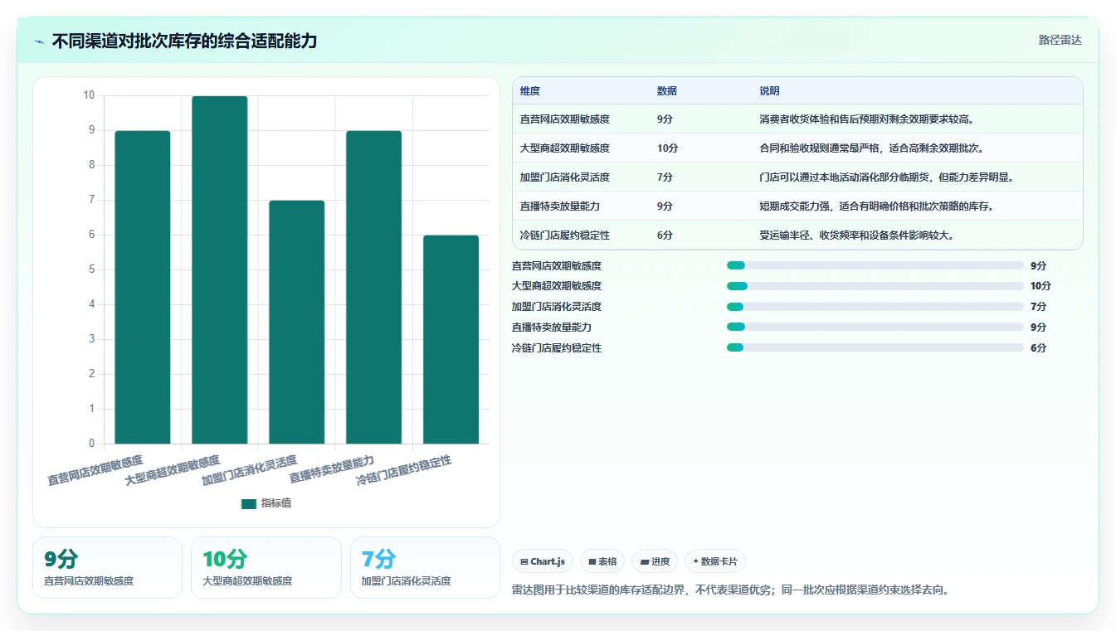Click the description starting 受运输半径
The width and height of the screenshot is (1116, 631).
(x=856, y=235)
